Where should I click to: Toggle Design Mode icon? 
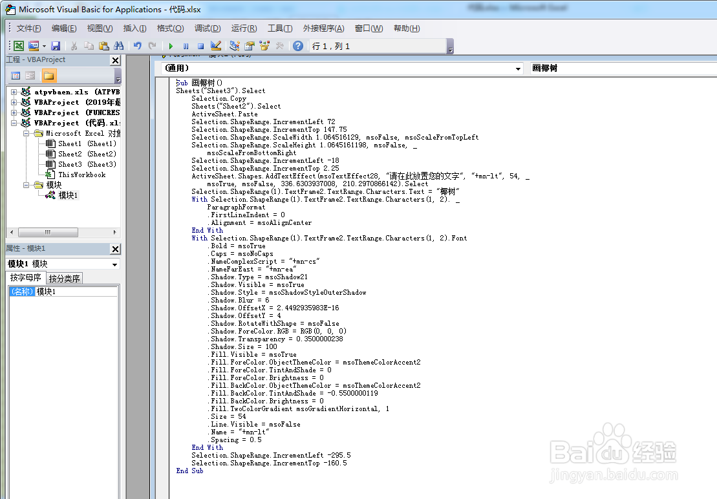pyautogui.click(x=216, y=46)
